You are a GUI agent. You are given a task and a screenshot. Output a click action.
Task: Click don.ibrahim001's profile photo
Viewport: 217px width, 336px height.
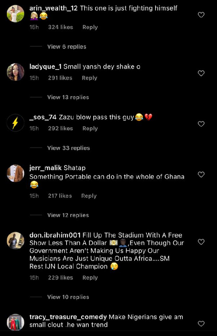coord(15,241)
